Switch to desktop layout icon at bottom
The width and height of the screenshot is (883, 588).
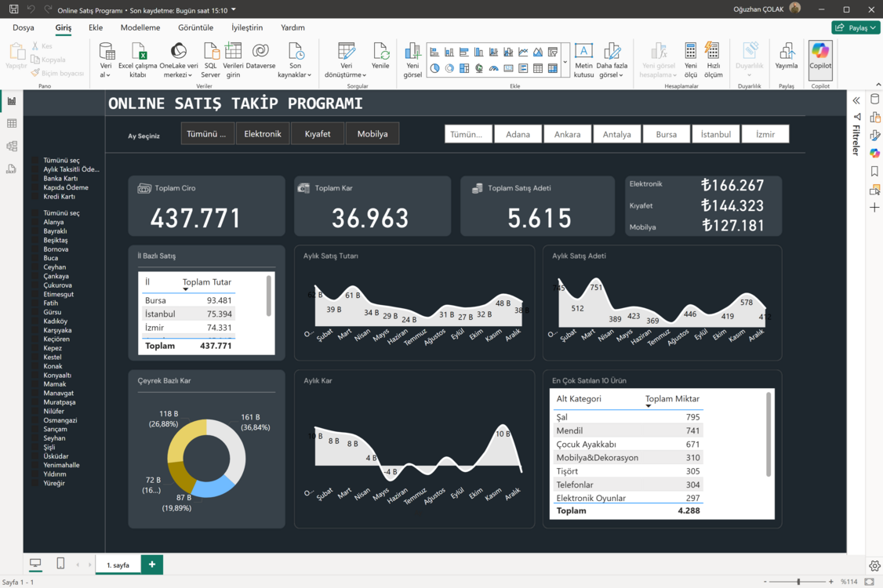pos(35,563)
